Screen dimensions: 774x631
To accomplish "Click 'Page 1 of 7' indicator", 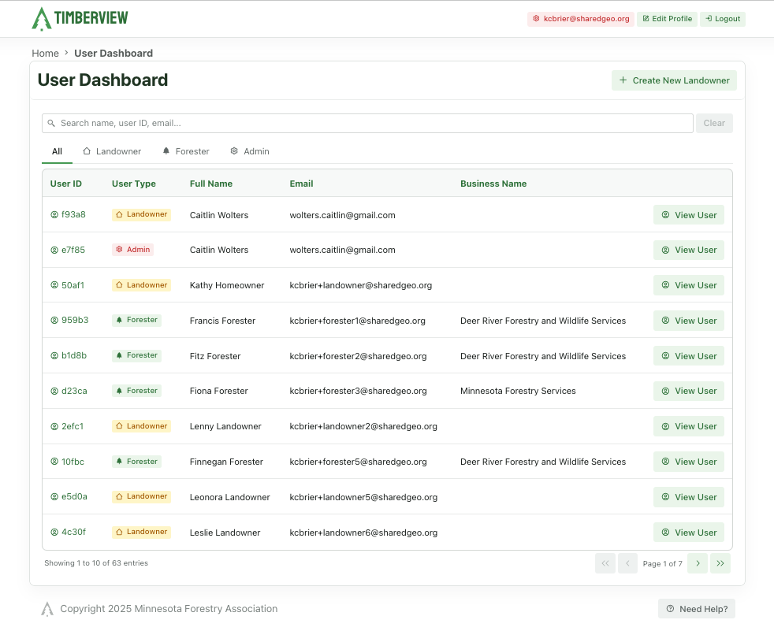I will pyautogui.click(x=662, y=563).
